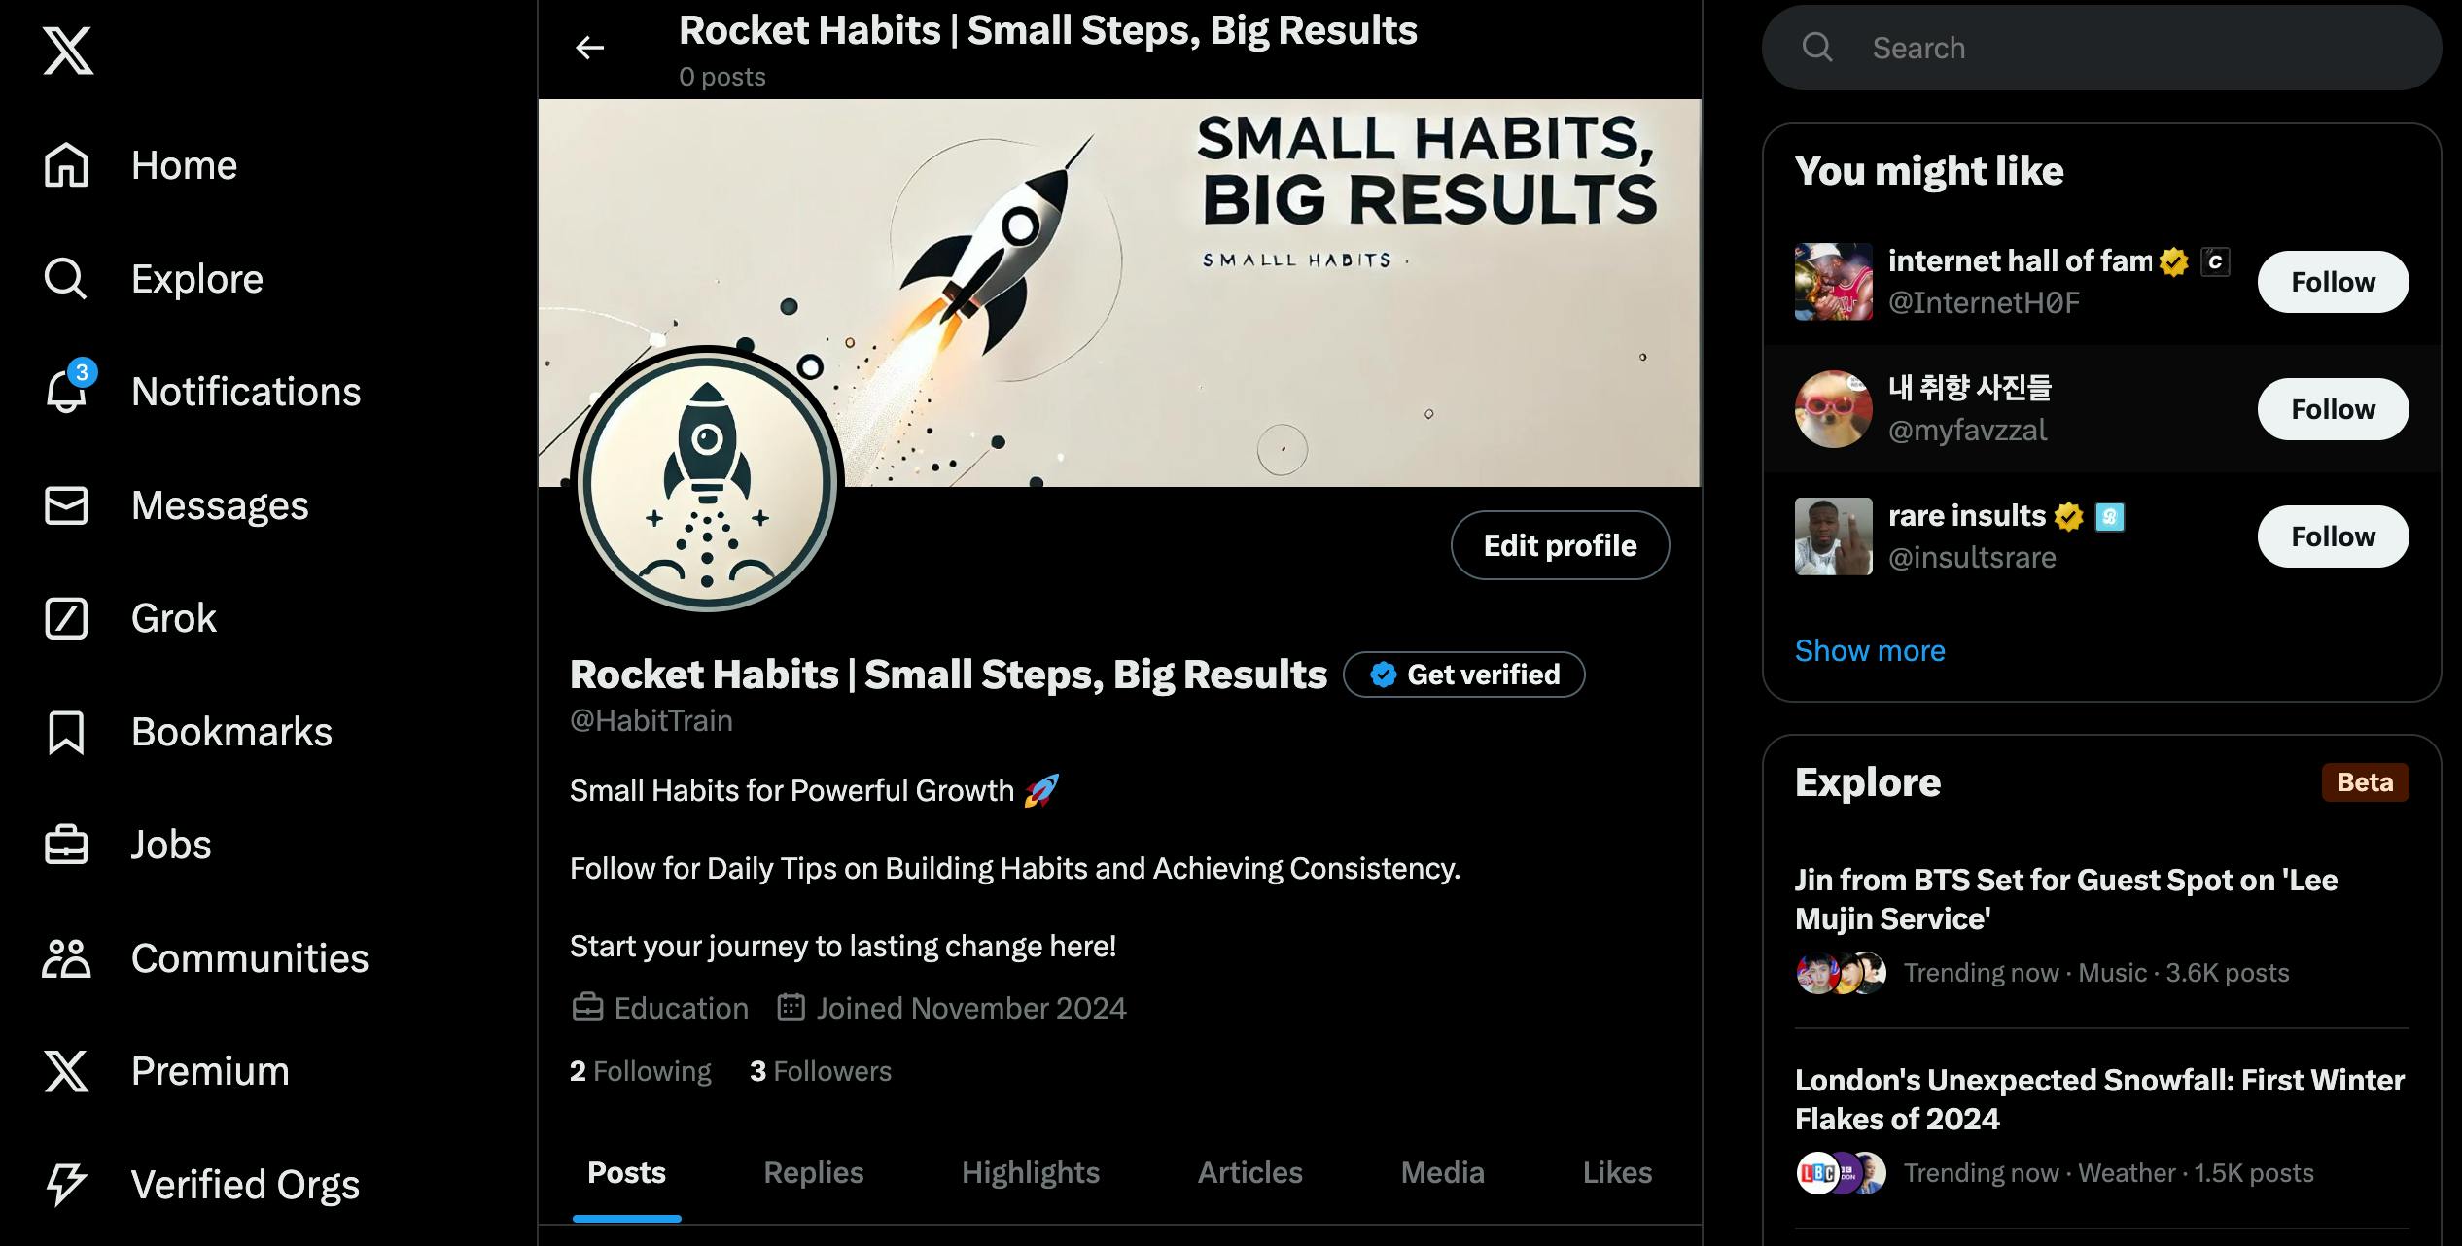Open the Jobs briefcase icon
Image resolution: width=2462 pixels, height=1246 pixels.
coord(66,845)
